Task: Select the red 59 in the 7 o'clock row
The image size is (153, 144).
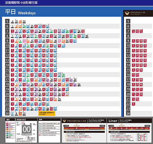Action: pyautogui.click(x=83, y=31)
